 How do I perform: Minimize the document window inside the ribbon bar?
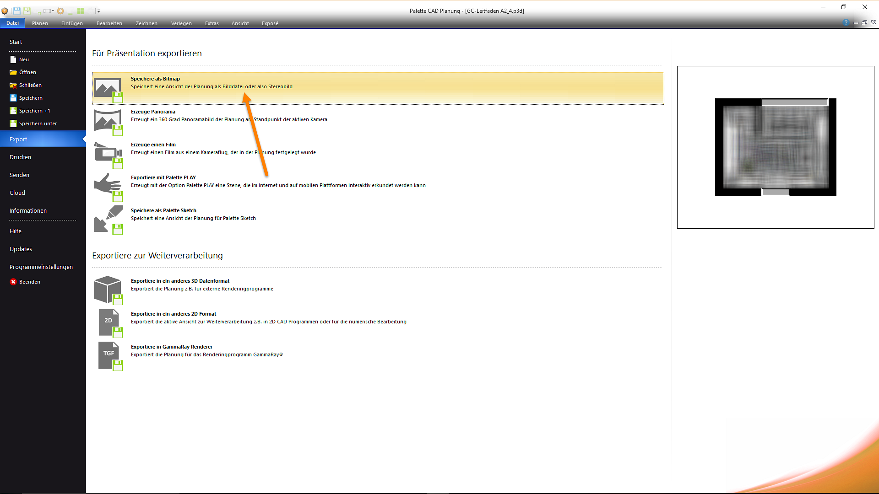(856, 23)
